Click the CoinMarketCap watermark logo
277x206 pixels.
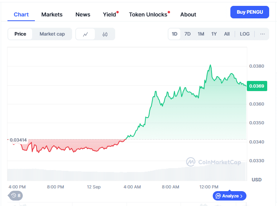tap(214, 162)
